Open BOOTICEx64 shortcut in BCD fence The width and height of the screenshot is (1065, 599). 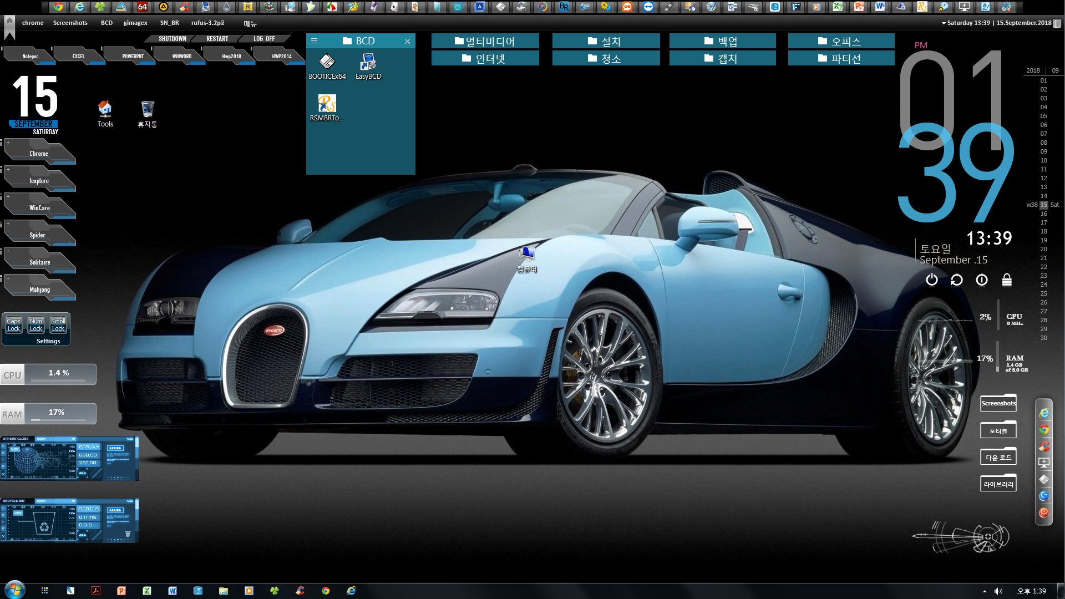coord(327,67)
